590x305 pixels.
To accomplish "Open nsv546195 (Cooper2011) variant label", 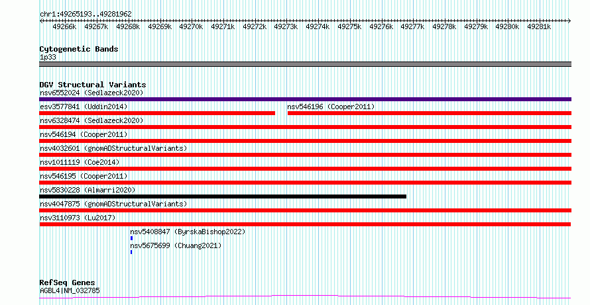I will [84, 176].
